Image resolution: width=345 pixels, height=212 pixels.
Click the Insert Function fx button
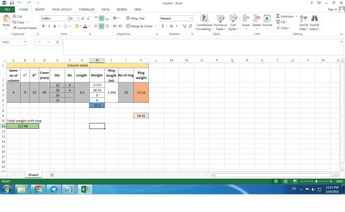57,42
